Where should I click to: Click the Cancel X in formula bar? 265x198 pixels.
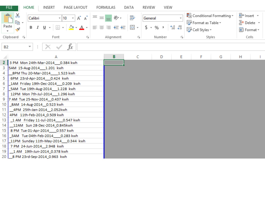(x=48, y=47)
